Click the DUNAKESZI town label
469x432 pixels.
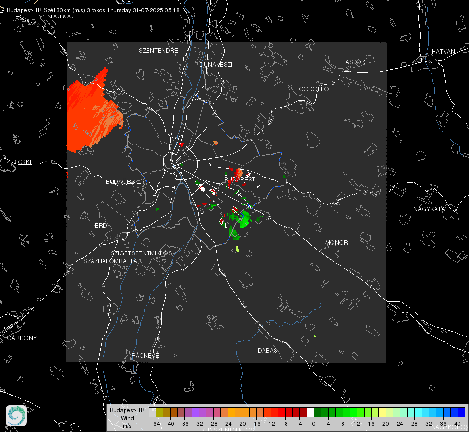216,65
